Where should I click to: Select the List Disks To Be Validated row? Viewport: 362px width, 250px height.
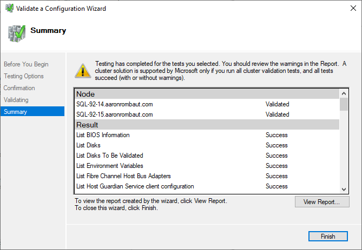point(110,156)
